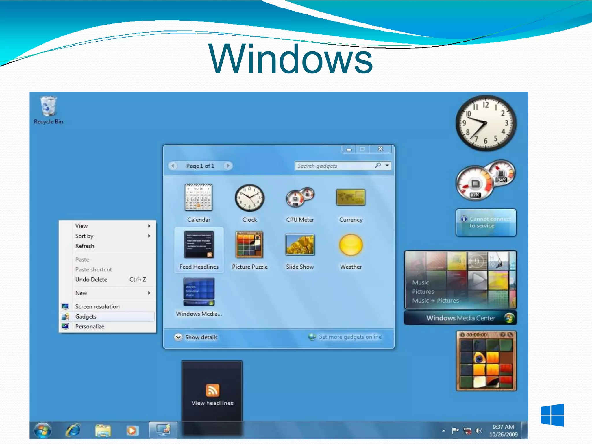The image size is (592, 444).
Task: Expand the New submenu arrow
Action: point(149,293)
